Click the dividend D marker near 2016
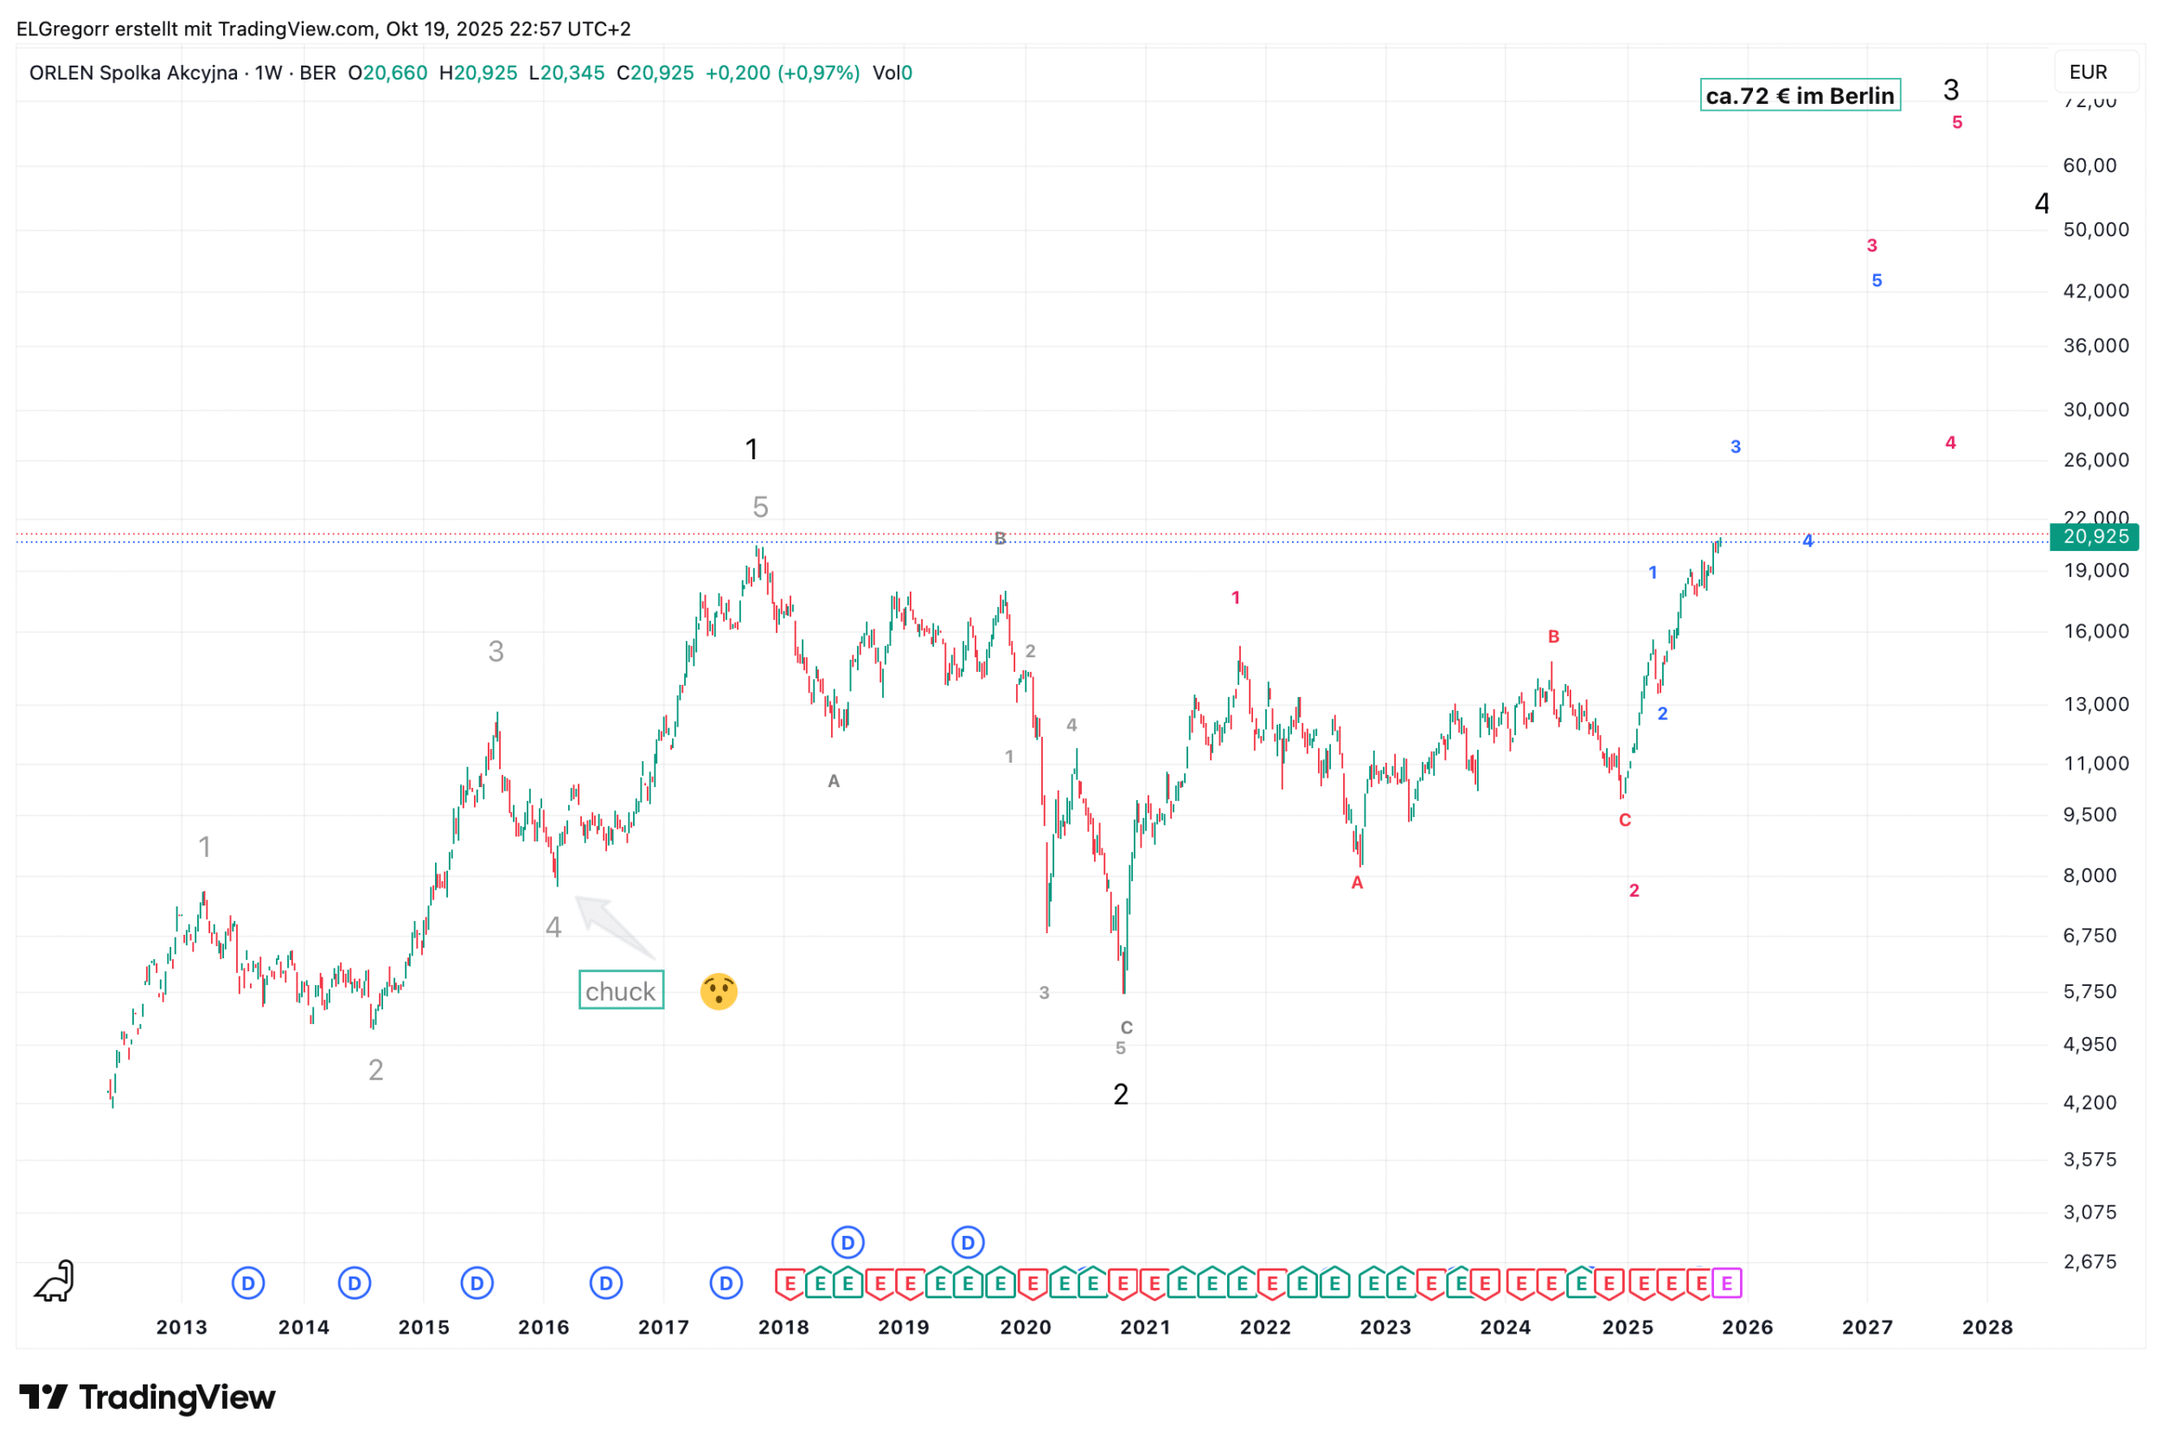Screen dimensions: 2162x1446 click(605, 1283)
